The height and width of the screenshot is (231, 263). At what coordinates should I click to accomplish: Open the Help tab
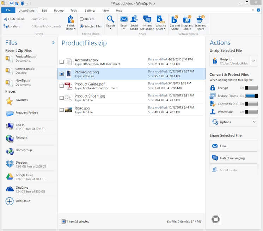point(119,10)
